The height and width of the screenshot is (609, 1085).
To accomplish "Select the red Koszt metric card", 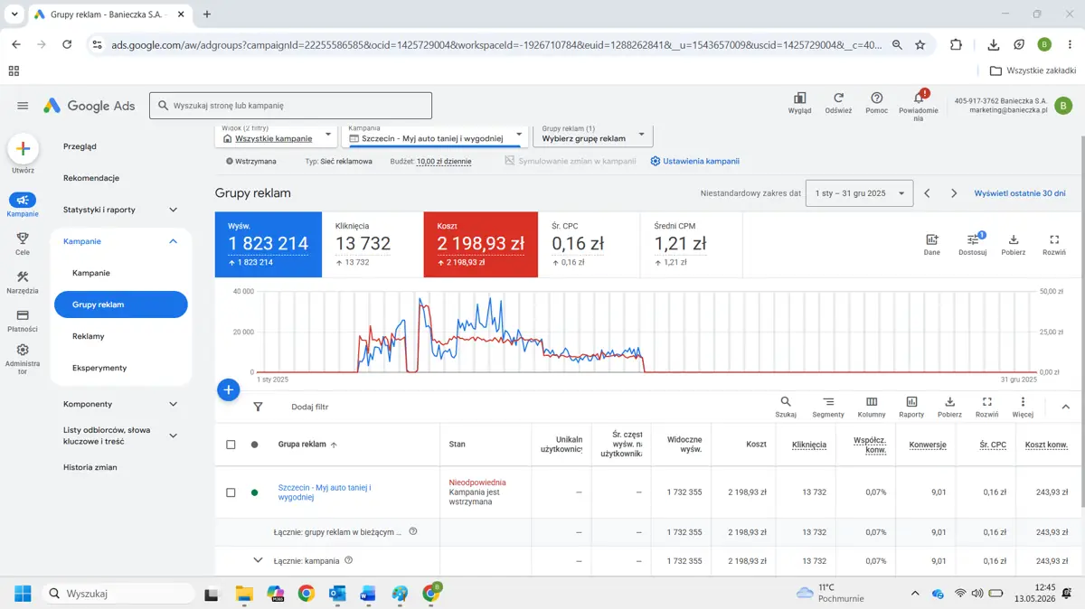I will [x=481, y=245].
